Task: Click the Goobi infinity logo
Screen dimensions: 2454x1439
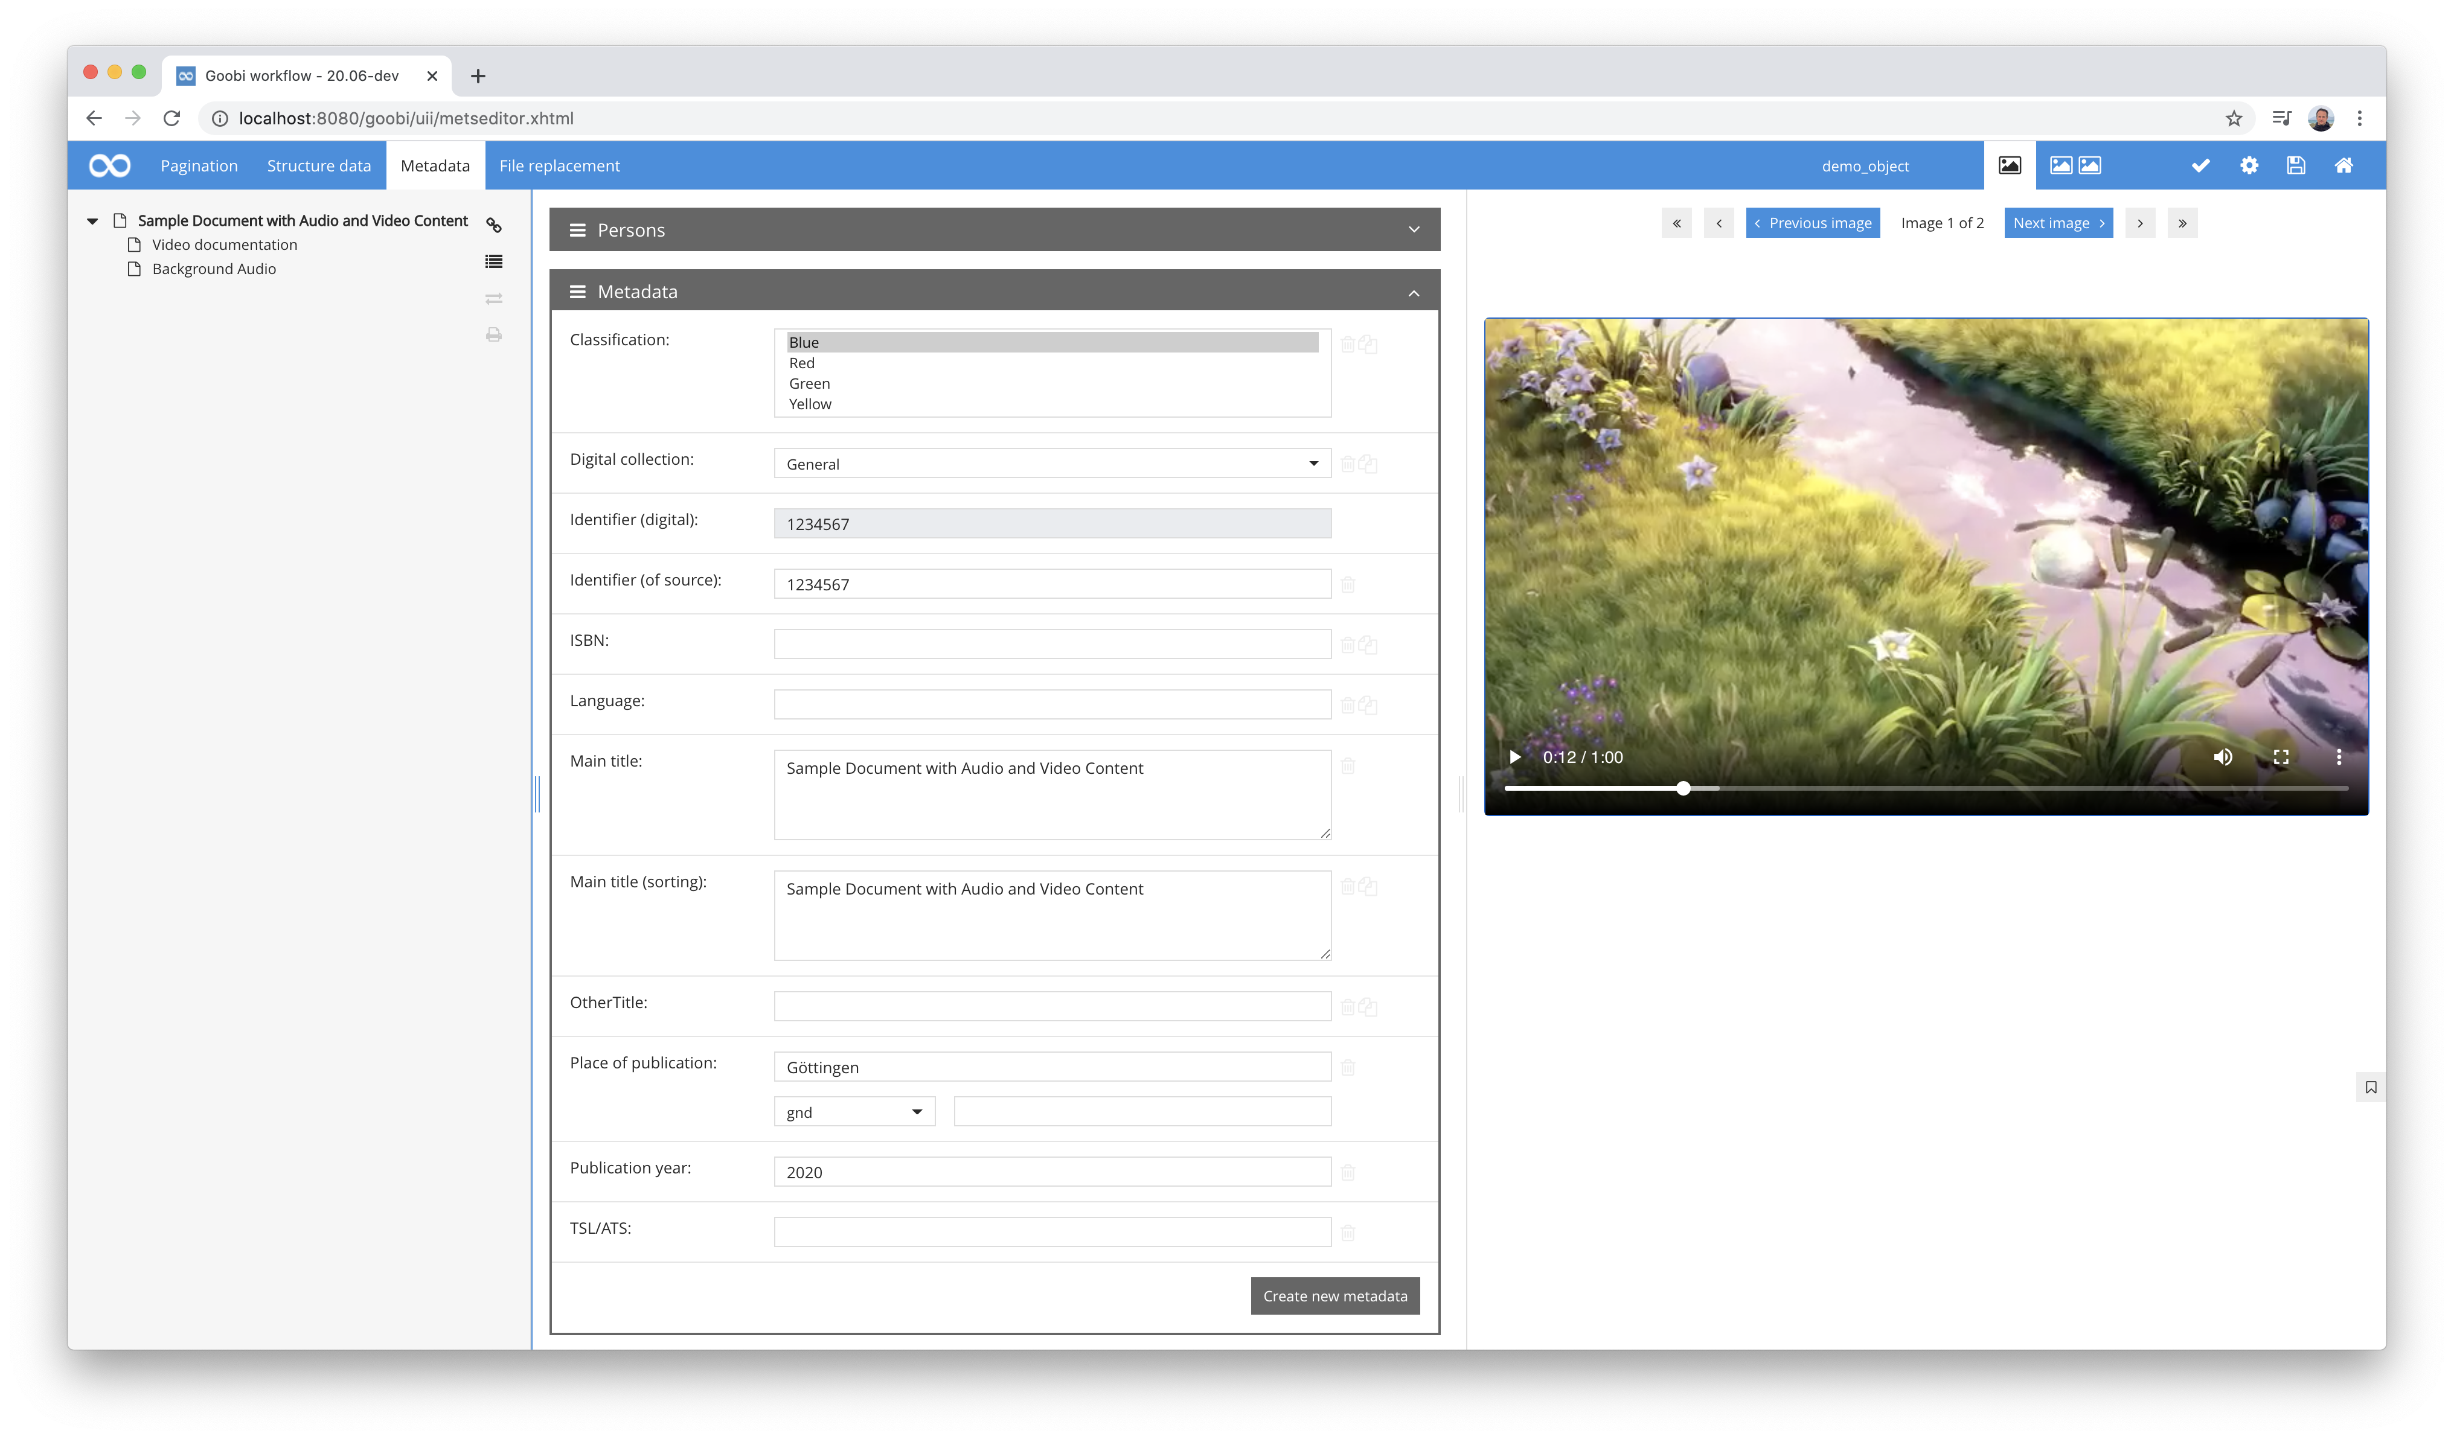Action: click(x=109, y=165)
